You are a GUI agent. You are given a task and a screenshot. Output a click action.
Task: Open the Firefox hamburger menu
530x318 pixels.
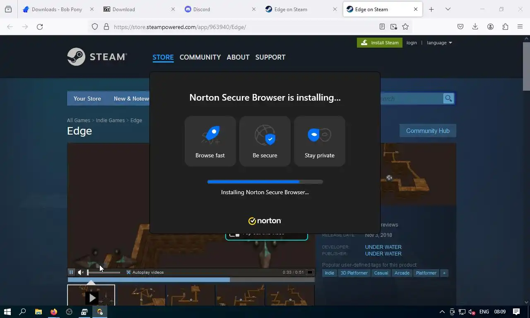520,26
